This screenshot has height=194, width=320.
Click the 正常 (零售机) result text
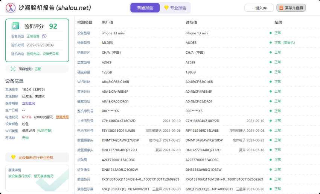285,43
